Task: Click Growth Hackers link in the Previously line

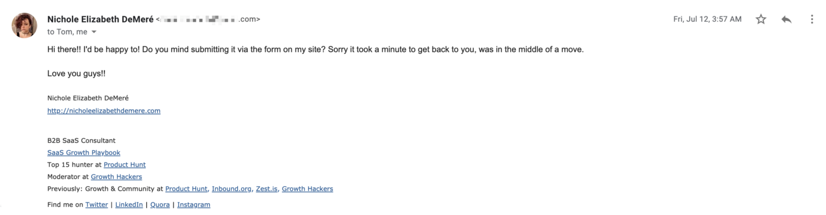Action: point(307,189)
